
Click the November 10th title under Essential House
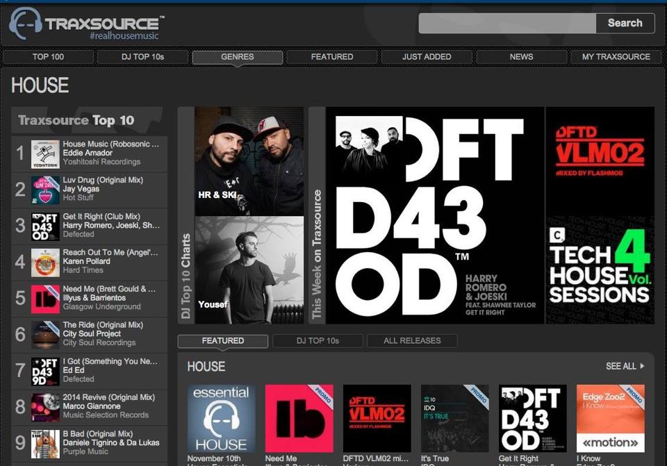pyautogui.click(x=214, y=459)
